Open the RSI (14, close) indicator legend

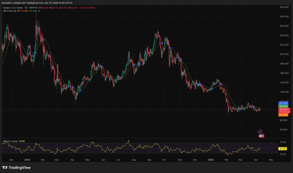10,141
